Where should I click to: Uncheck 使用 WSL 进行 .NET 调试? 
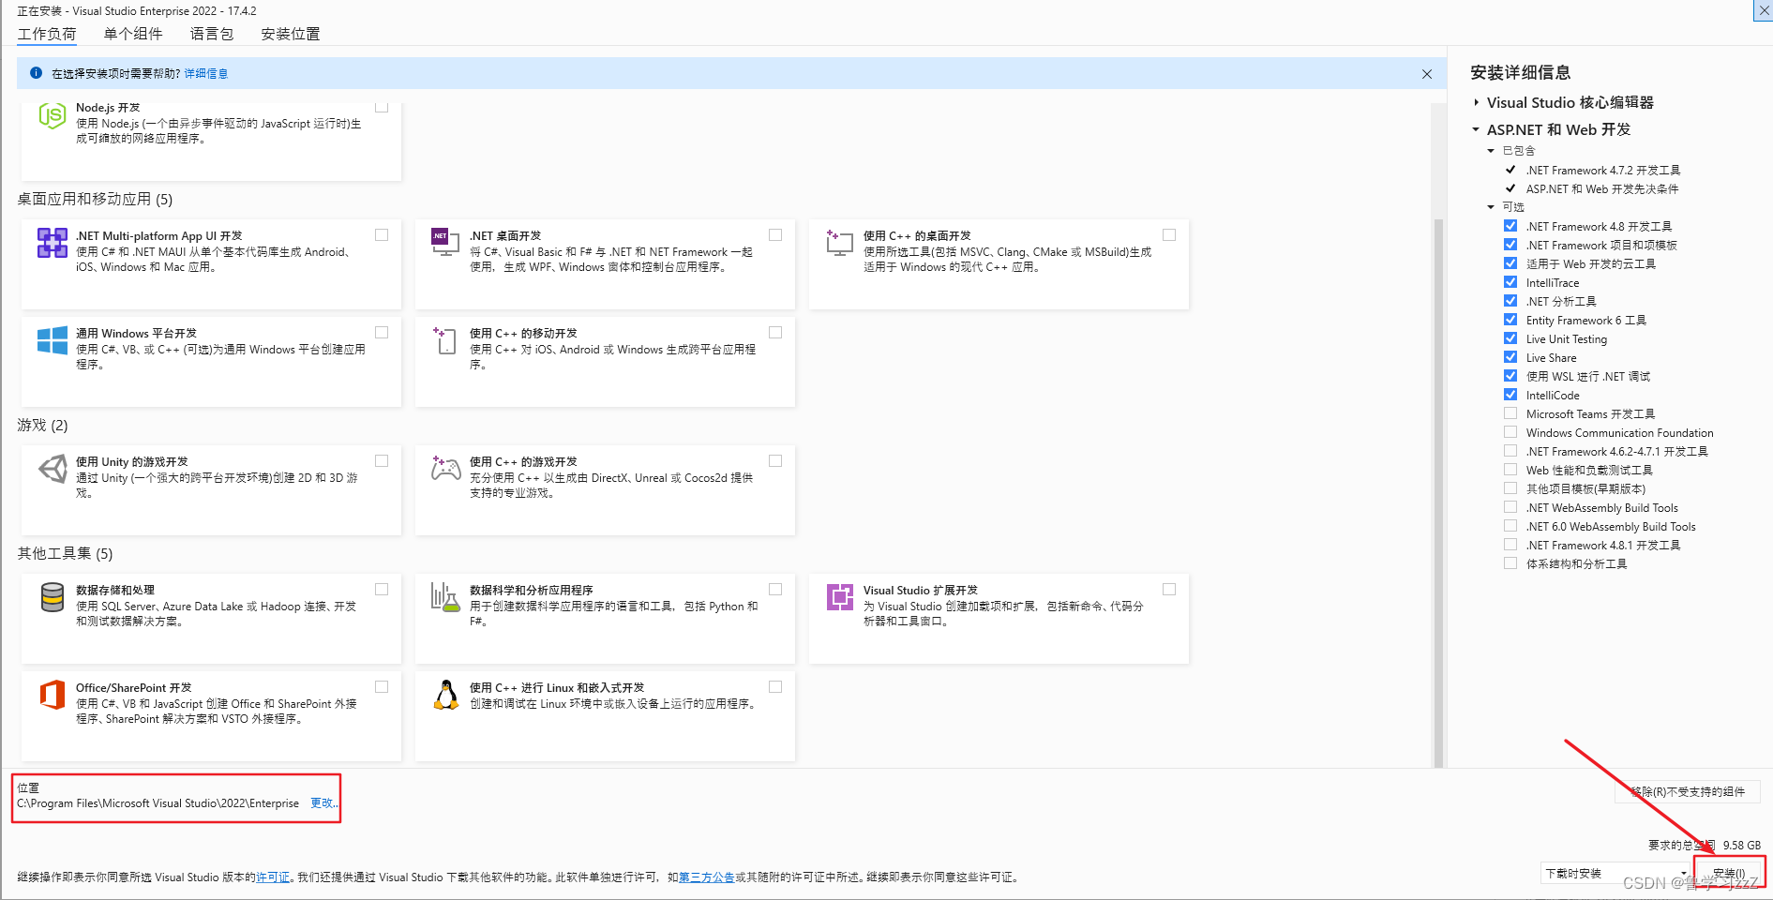click(1510, 376)
